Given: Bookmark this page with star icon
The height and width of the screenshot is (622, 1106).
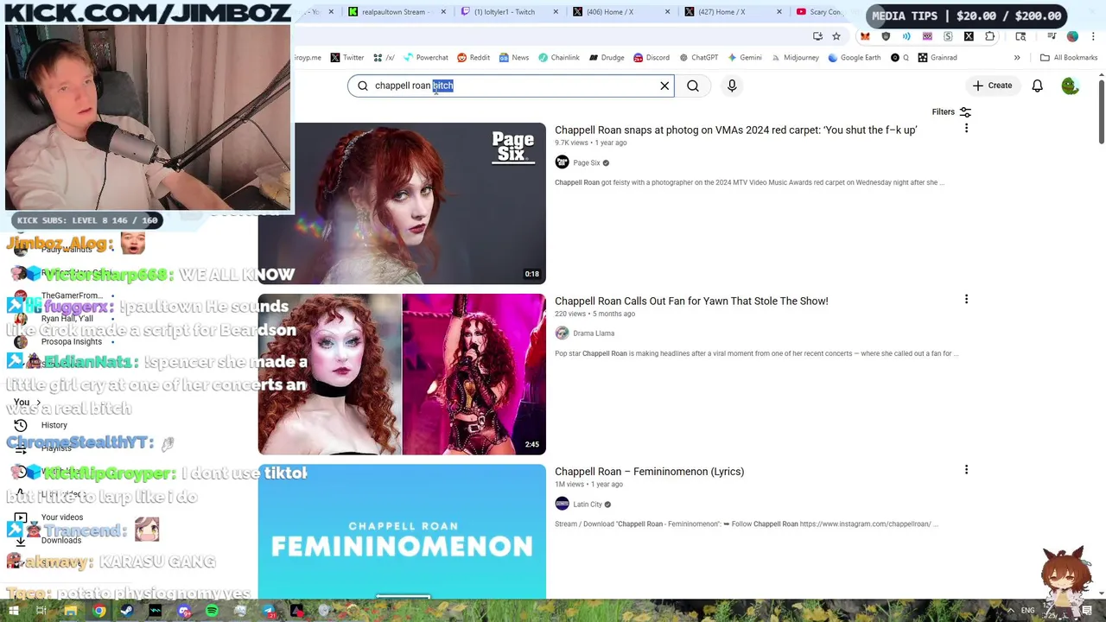Looking at the screenshot, I should pos(836,36).
